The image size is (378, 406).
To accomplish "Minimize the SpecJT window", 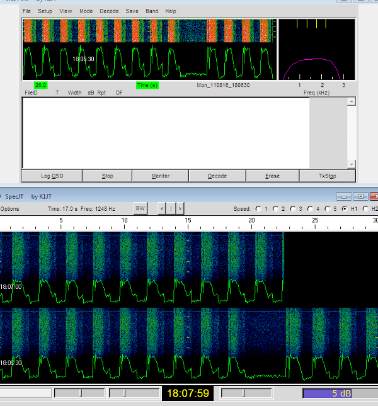I will 344,196.
